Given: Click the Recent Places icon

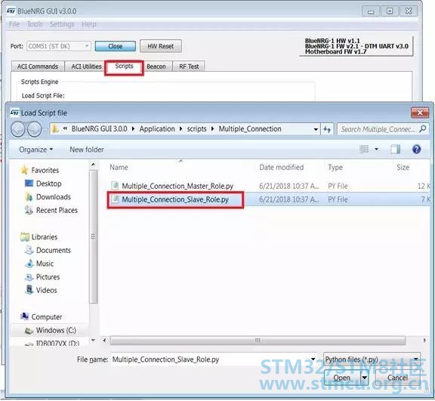Looking at the screenshot, I should pyautogui.click(x=29, y=210).
